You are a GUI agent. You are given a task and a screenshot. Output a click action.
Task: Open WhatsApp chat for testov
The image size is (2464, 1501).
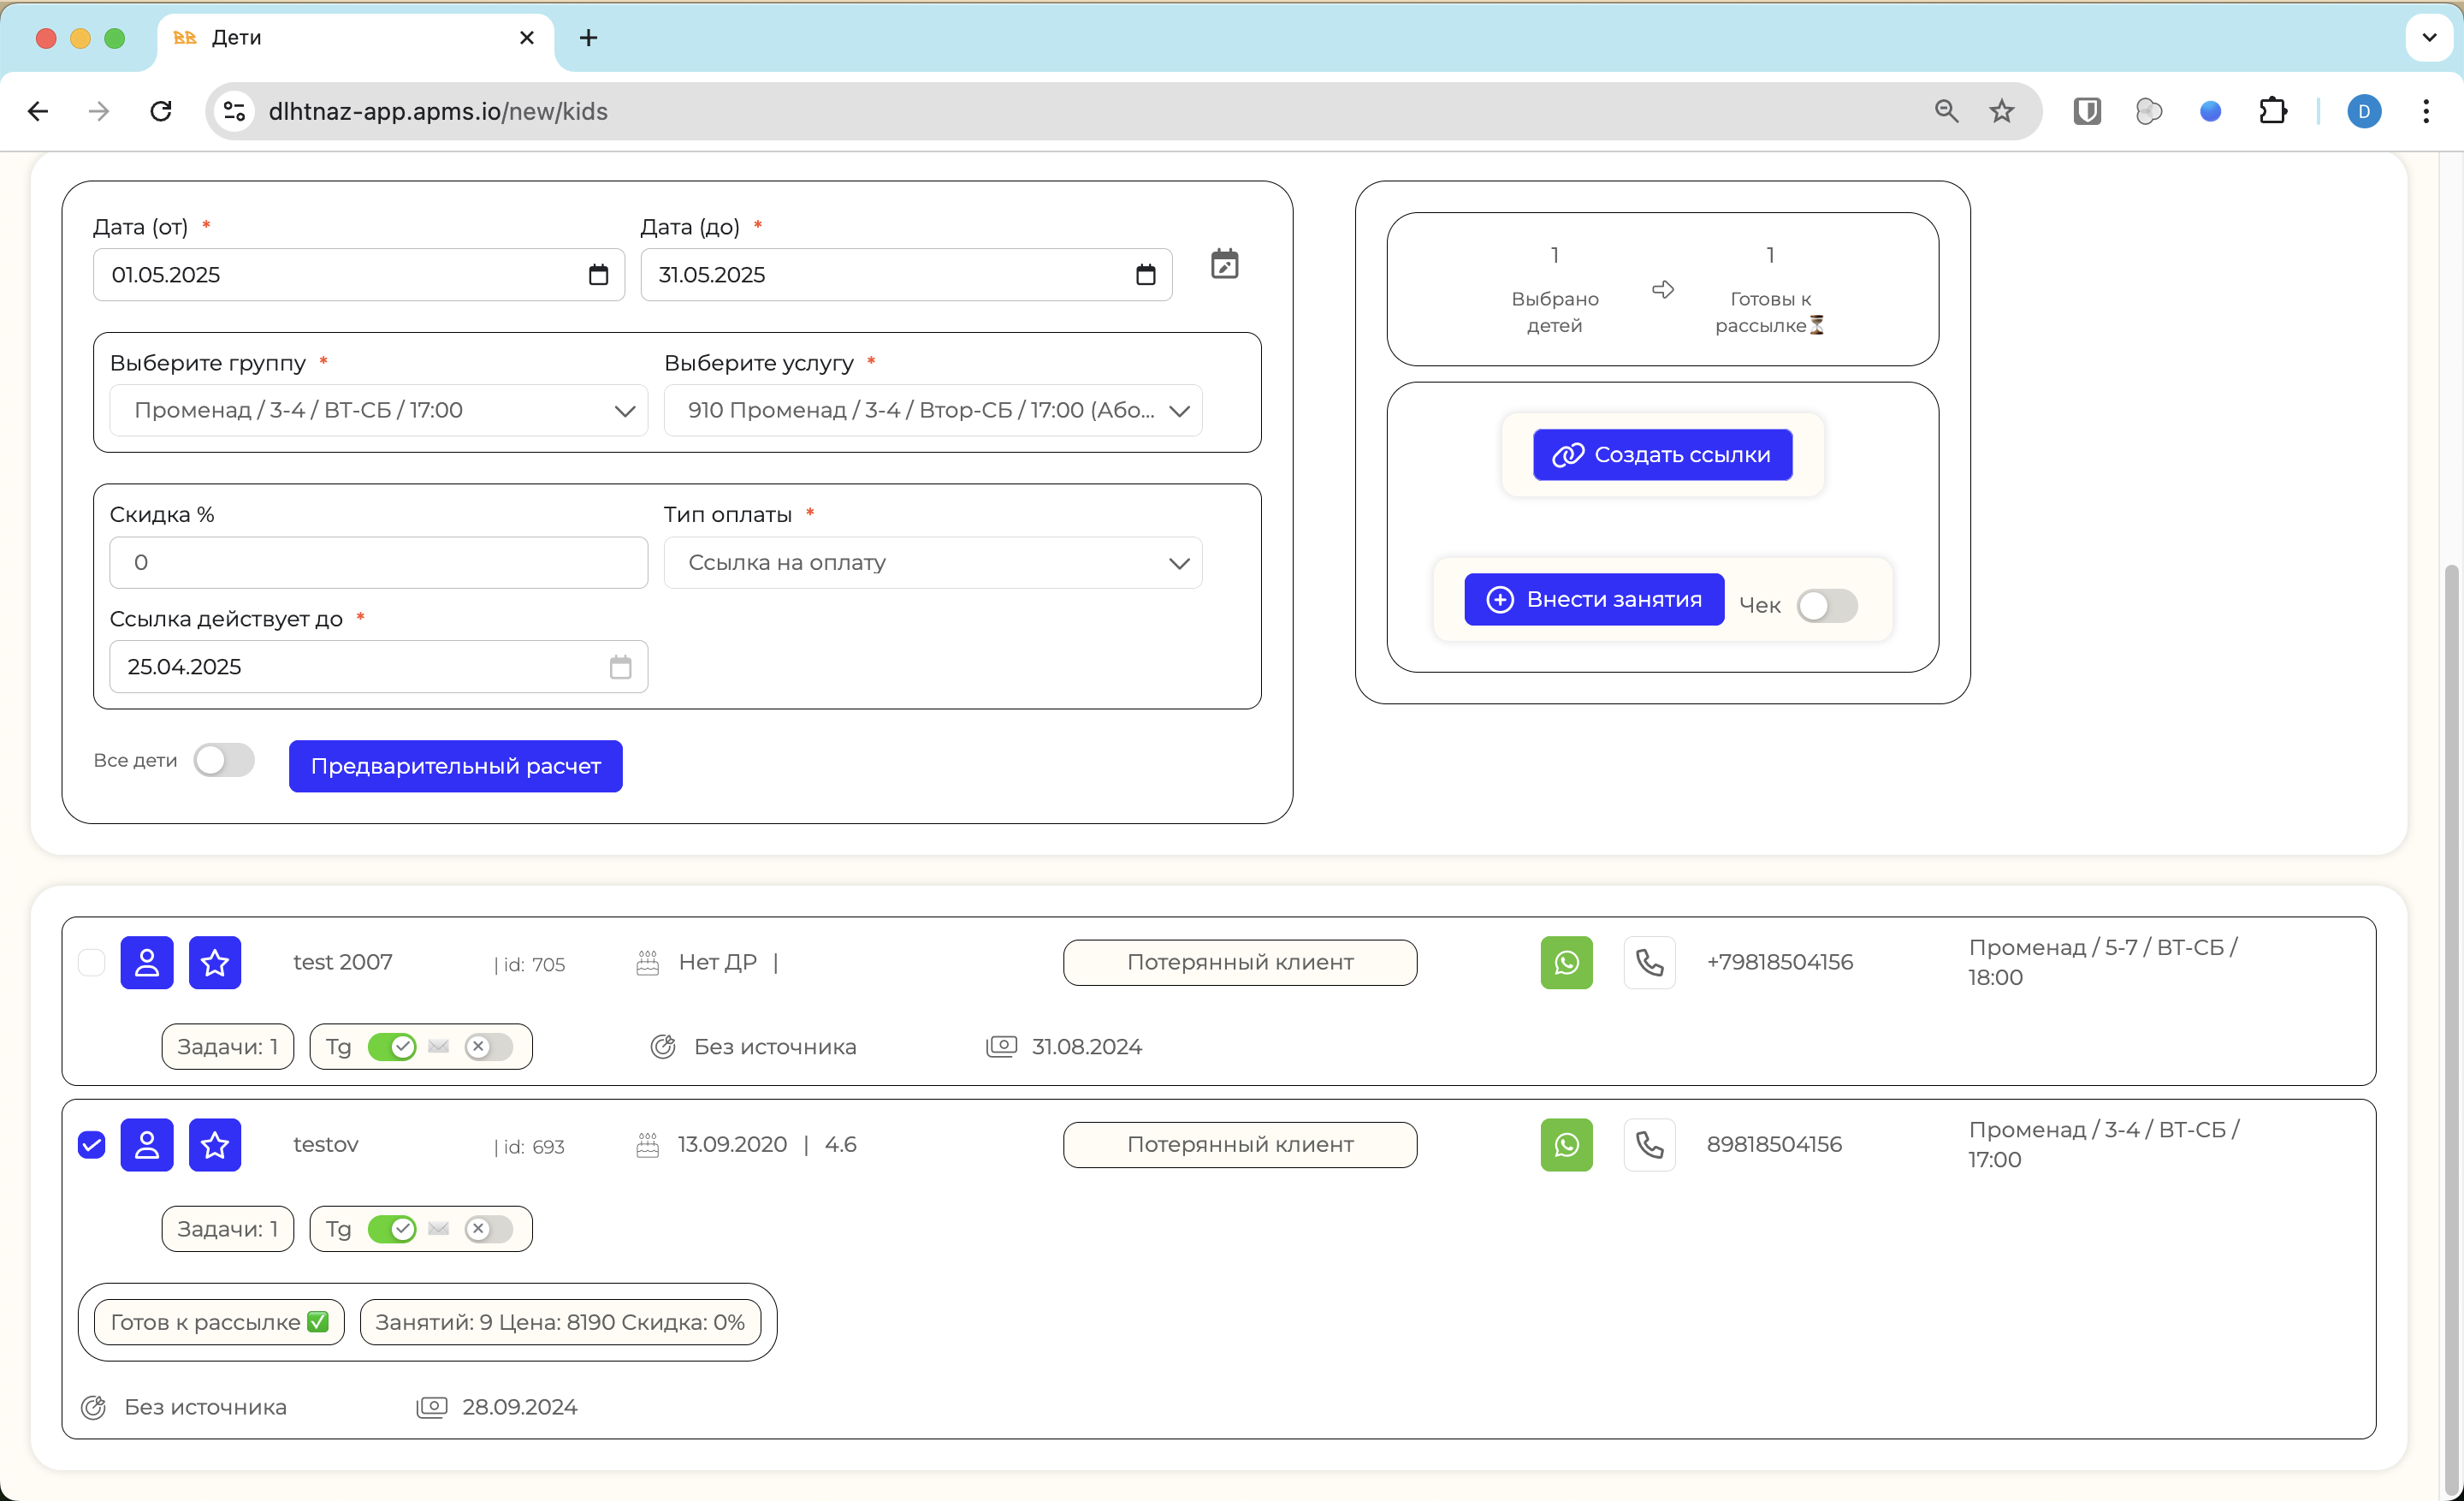pos(1566,1144)
